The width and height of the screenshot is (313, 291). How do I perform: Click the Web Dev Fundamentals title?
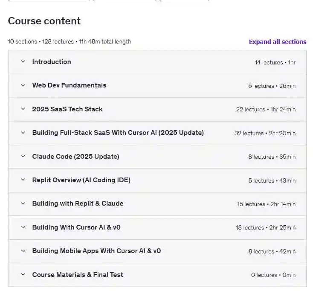[x=69, y=85]
